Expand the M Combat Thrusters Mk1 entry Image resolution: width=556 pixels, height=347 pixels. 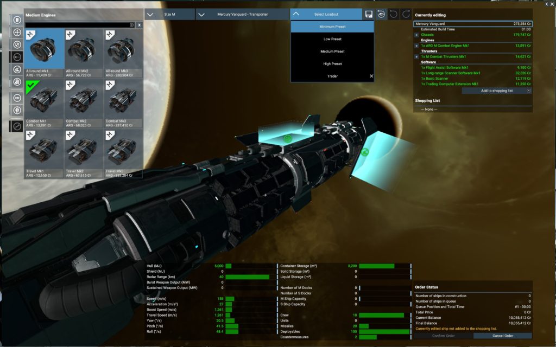point(416,56)
